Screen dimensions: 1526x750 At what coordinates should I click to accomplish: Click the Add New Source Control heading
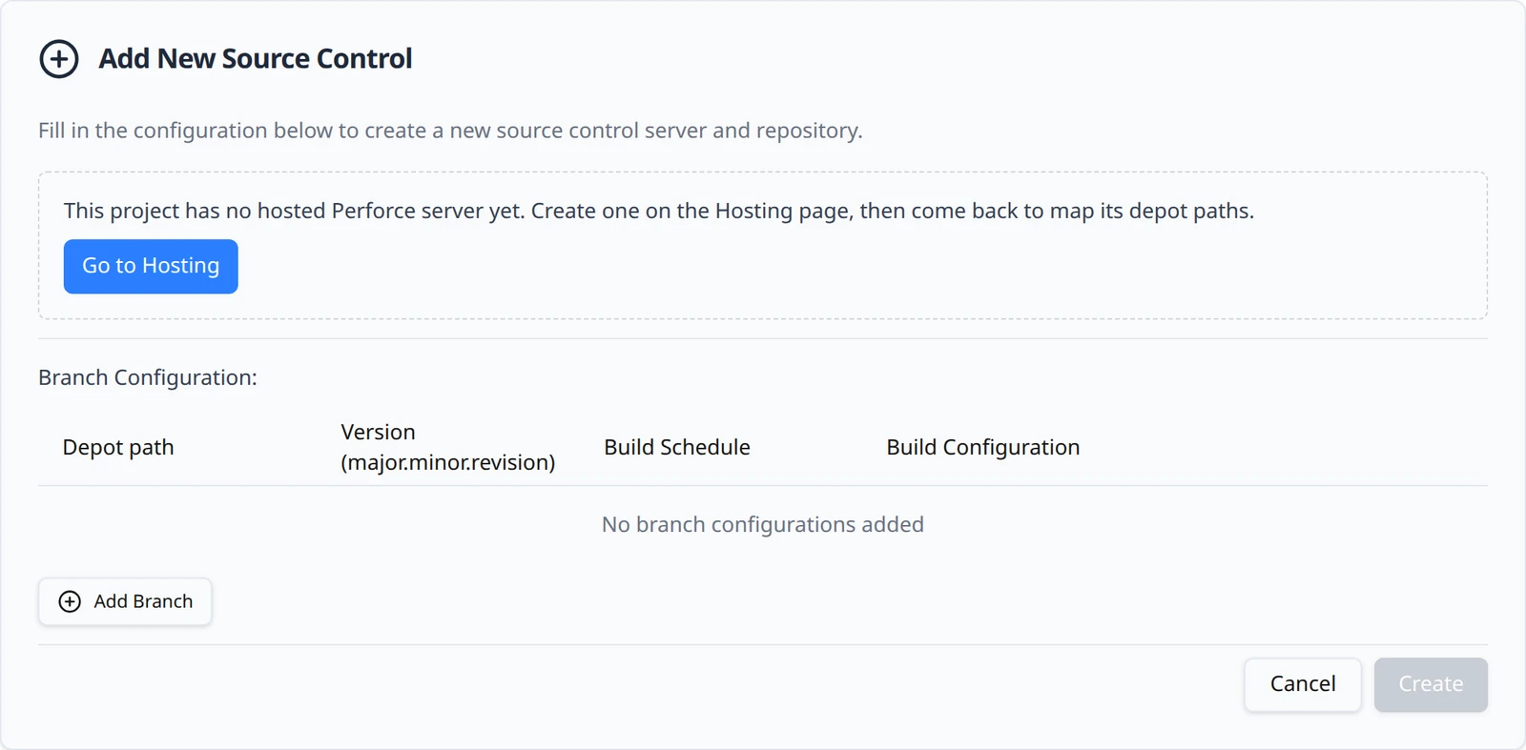click(x=256, y=59)
